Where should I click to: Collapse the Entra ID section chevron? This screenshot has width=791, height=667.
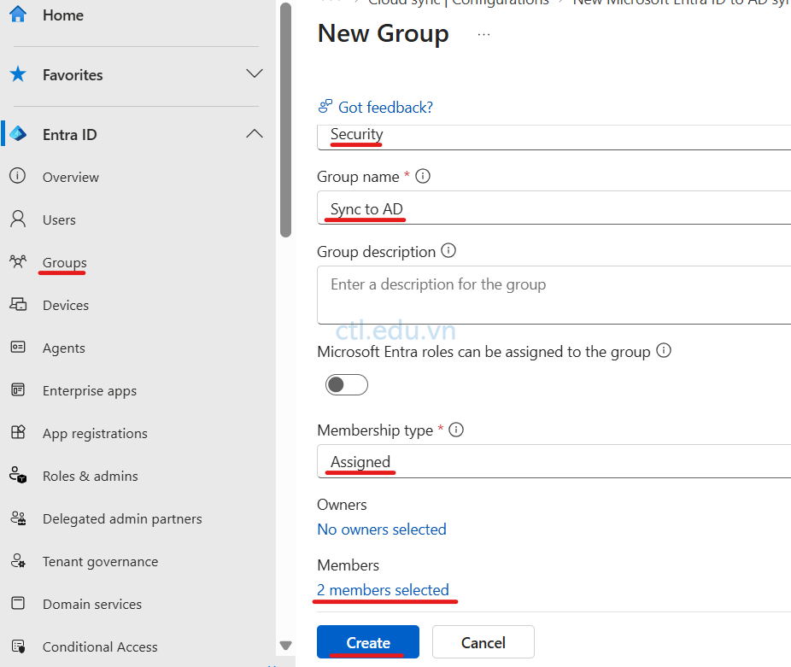255,134
